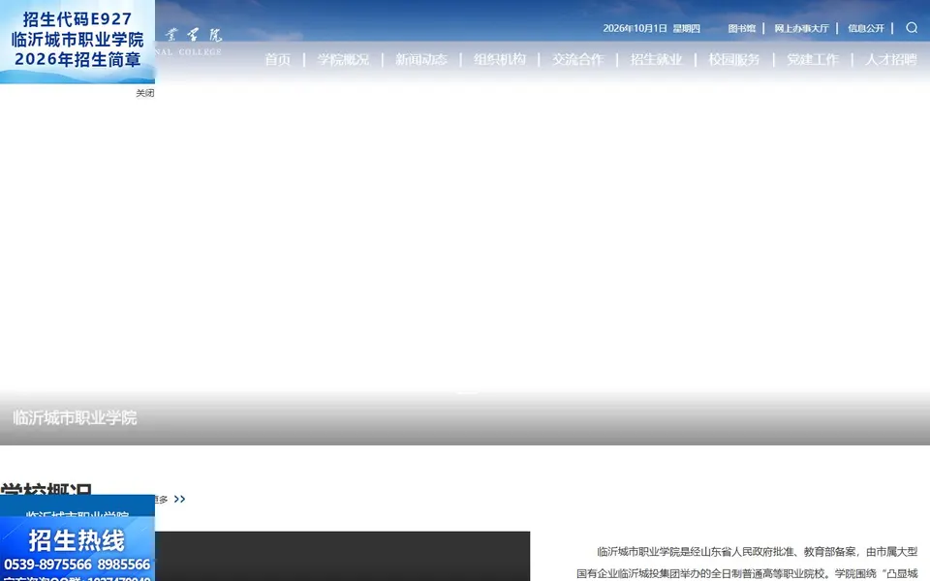Viewport: 930px width, 581px height.
Task: Open 党建工作 menu item
Action: (813, 59)
